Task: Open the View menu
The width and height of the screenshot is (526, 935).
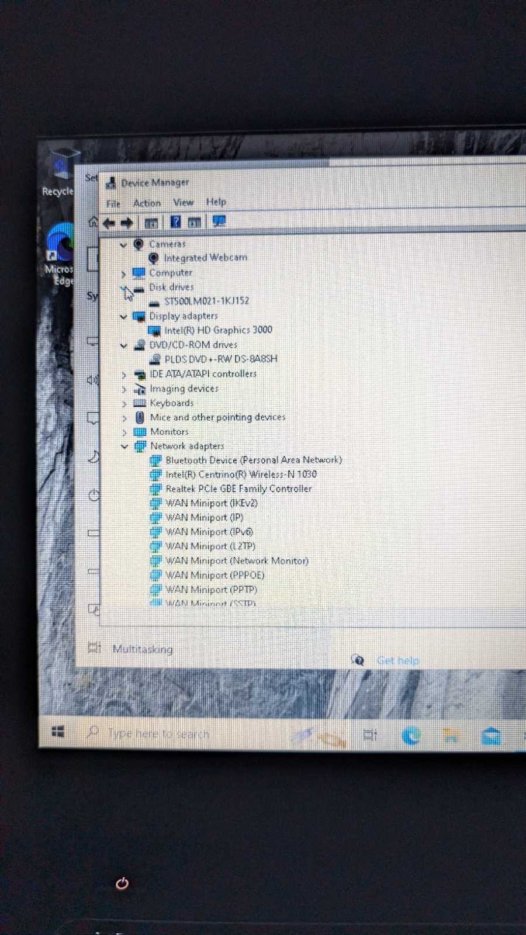Action: (x=183, y=202)
